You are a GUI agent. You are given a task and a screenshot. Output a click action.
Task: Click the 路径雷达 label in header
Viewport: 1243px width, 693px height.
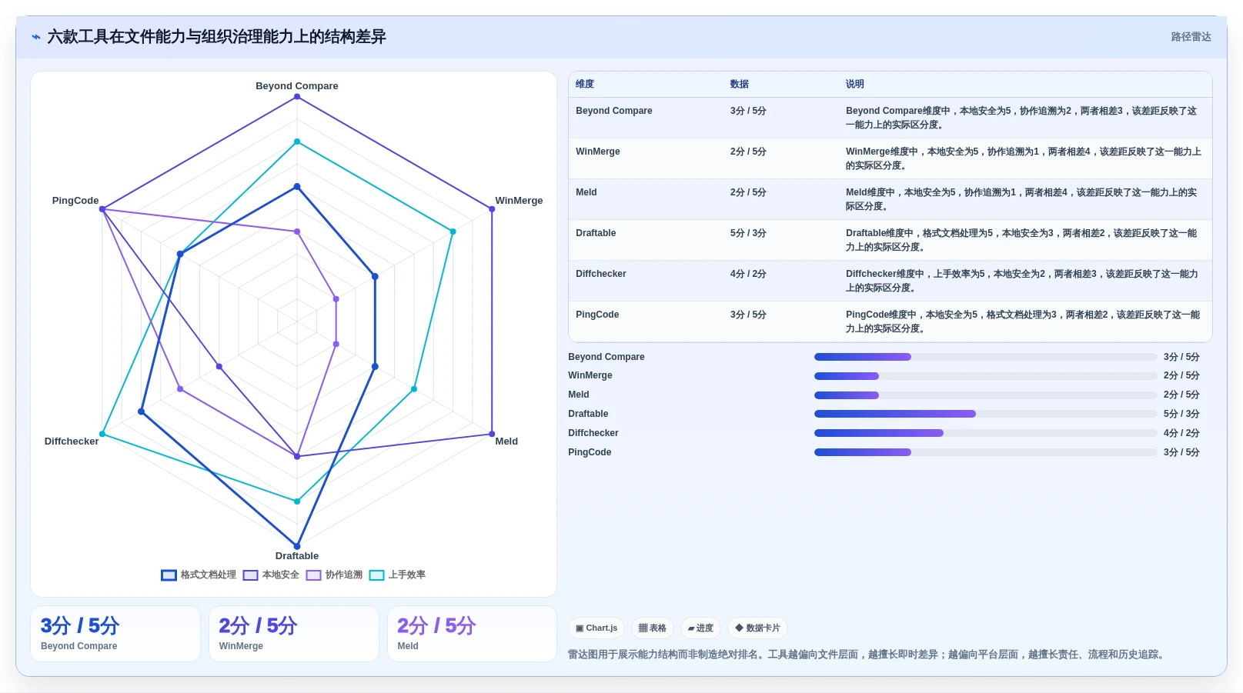click(1191, 37)
